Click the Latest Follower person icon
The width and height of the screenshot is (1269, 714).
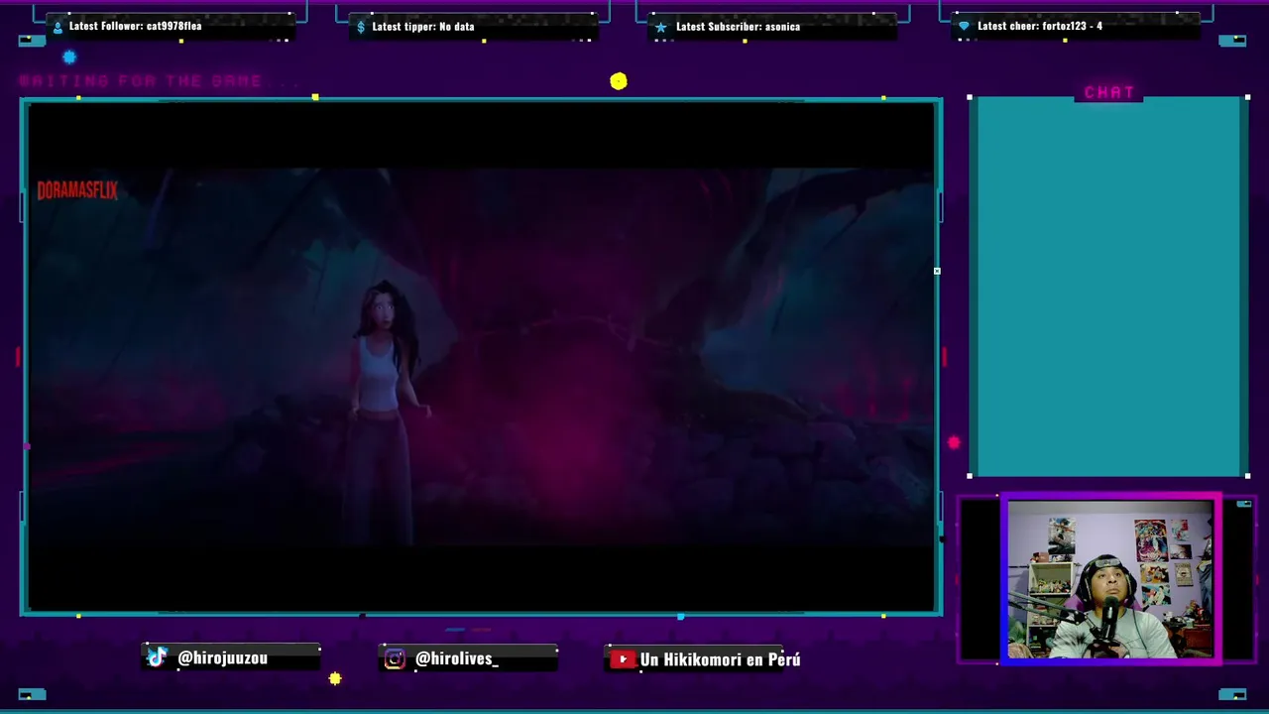[58, 27]
